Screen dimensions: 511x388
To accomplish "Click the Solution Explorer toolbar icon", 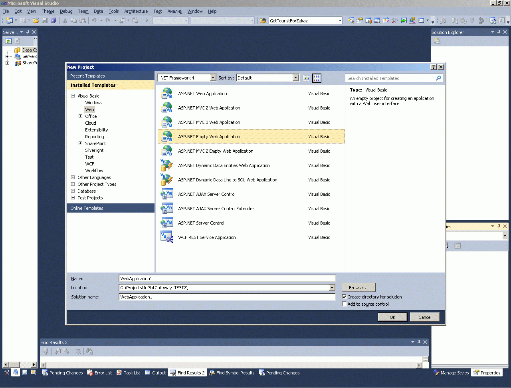I will tap(437, 41).
